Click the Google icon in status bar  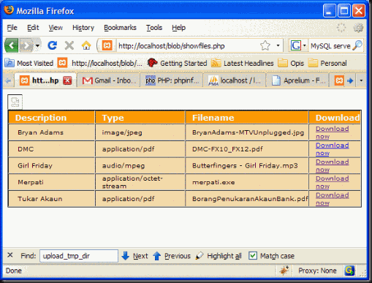[349, 271]
